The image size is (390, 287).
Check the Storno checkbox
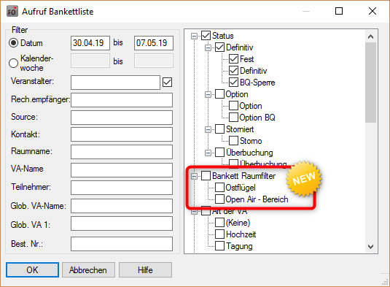click(233, 140)
